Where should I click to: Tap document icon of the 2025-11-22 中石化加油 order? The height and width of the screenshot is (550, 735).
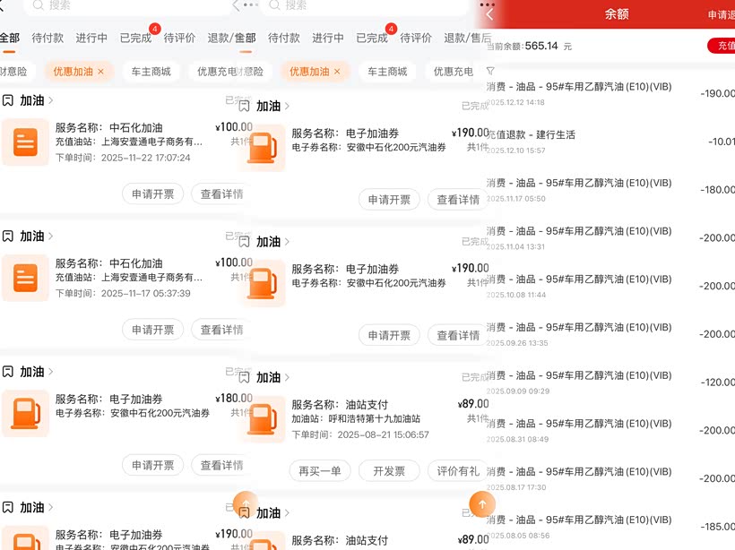tap(25, 142)
